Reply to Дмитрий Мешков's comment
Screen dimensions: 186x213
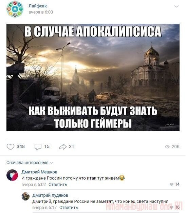(x=58, y=185)
